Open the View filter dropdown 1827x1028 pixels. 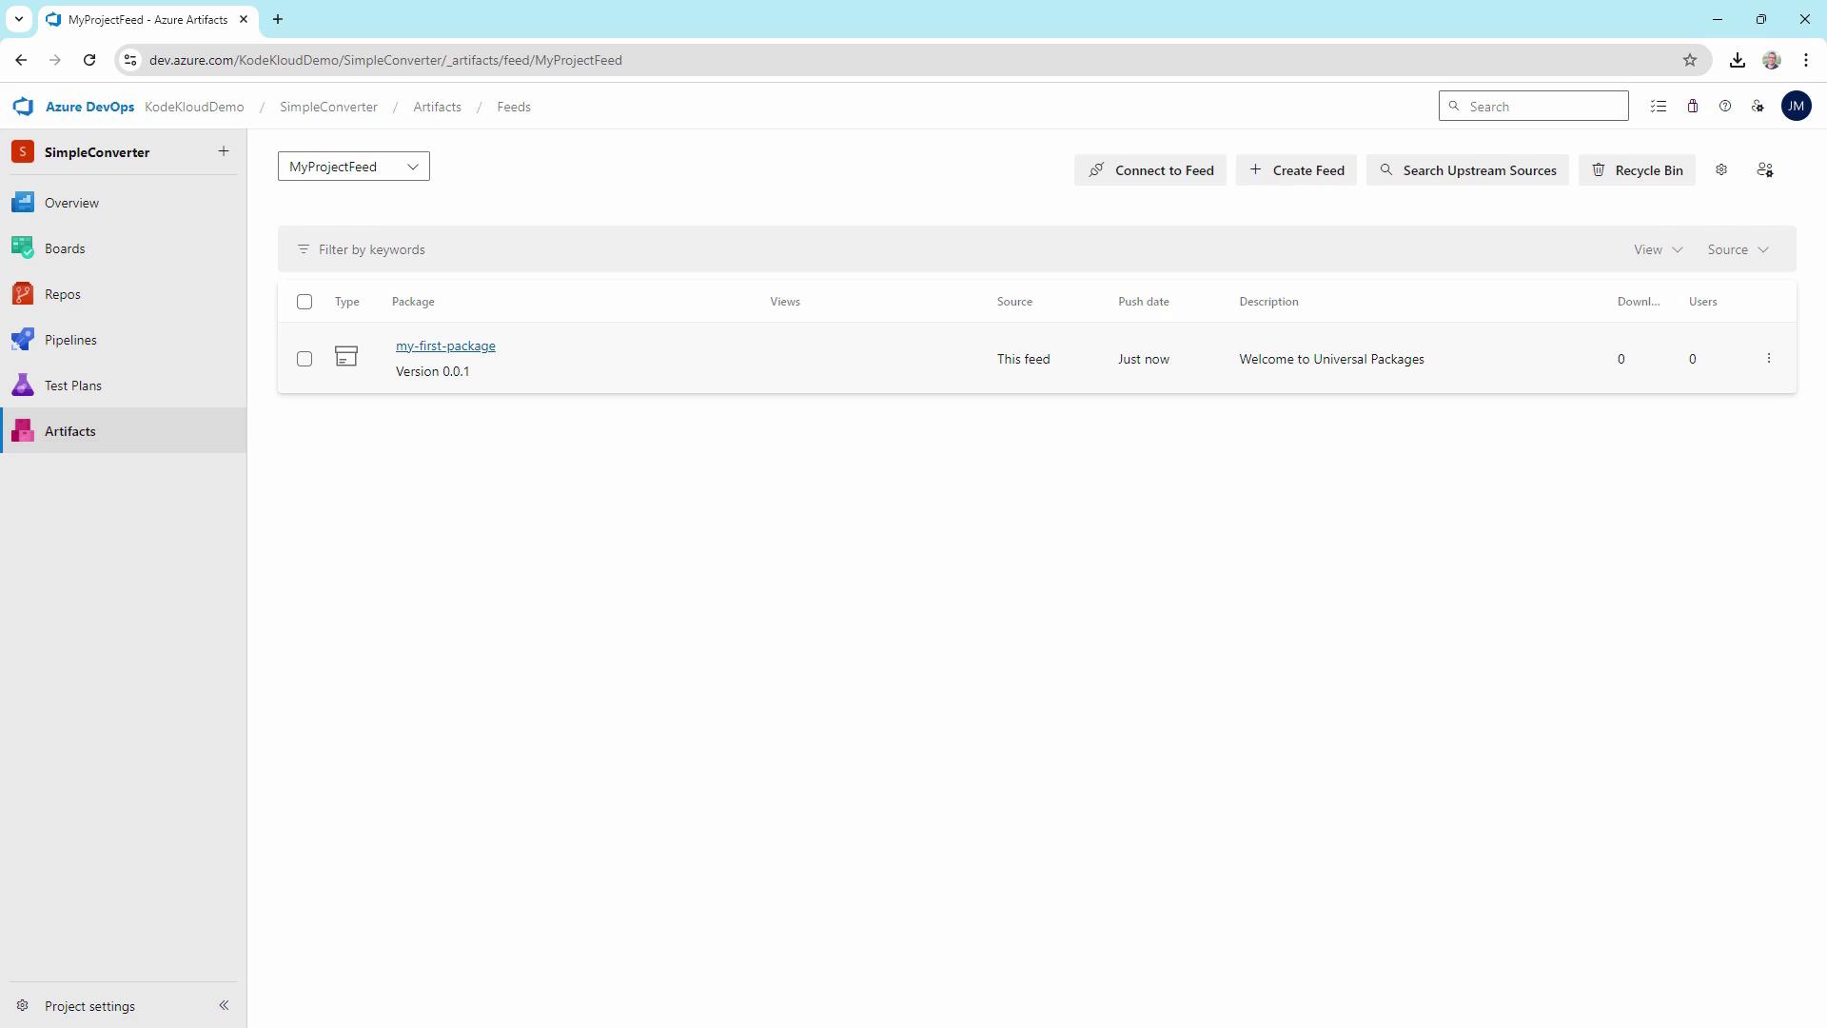point(1658,249)
